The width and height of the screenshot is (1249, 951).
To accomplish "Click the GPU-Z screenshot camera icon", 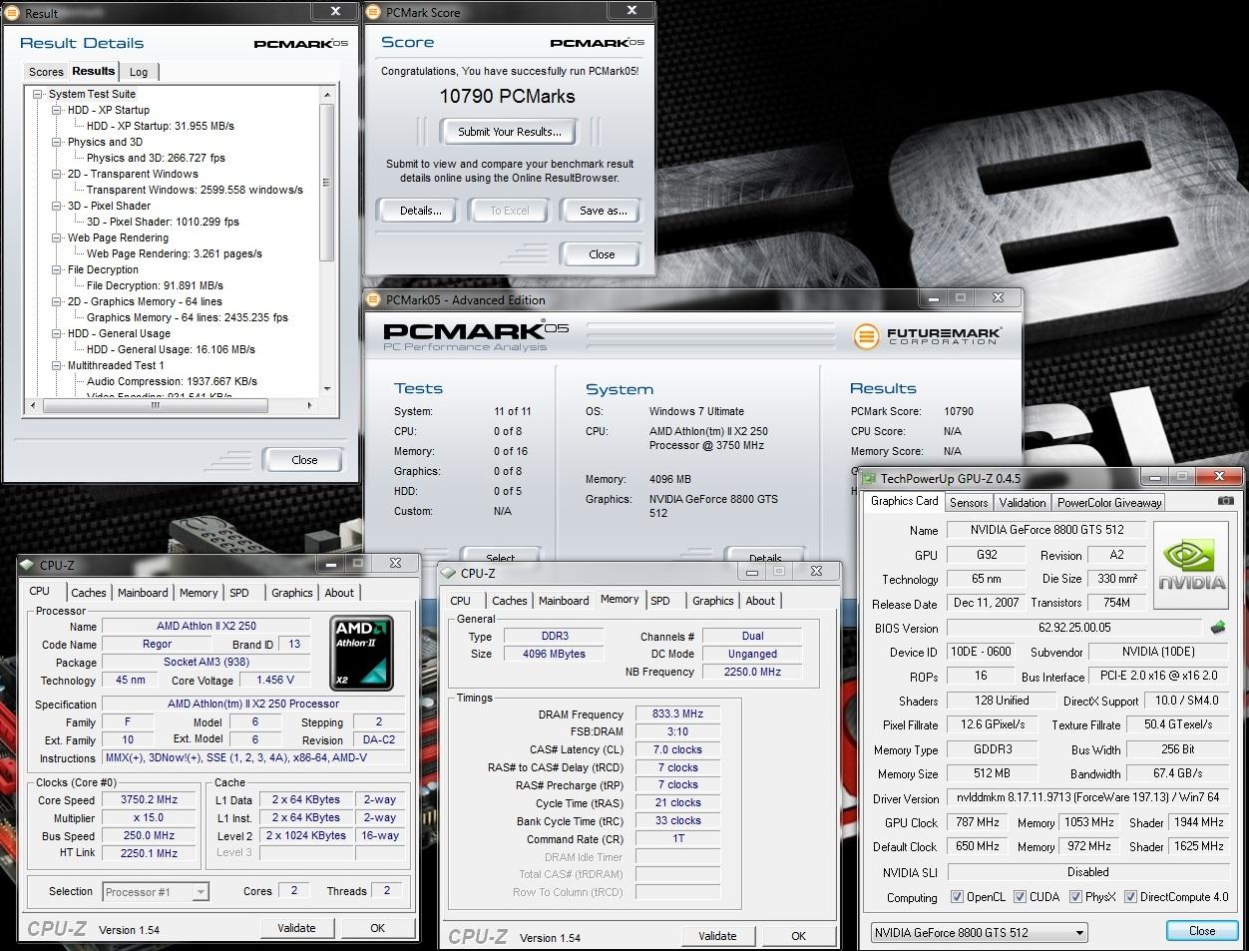I will (1224, 502).
